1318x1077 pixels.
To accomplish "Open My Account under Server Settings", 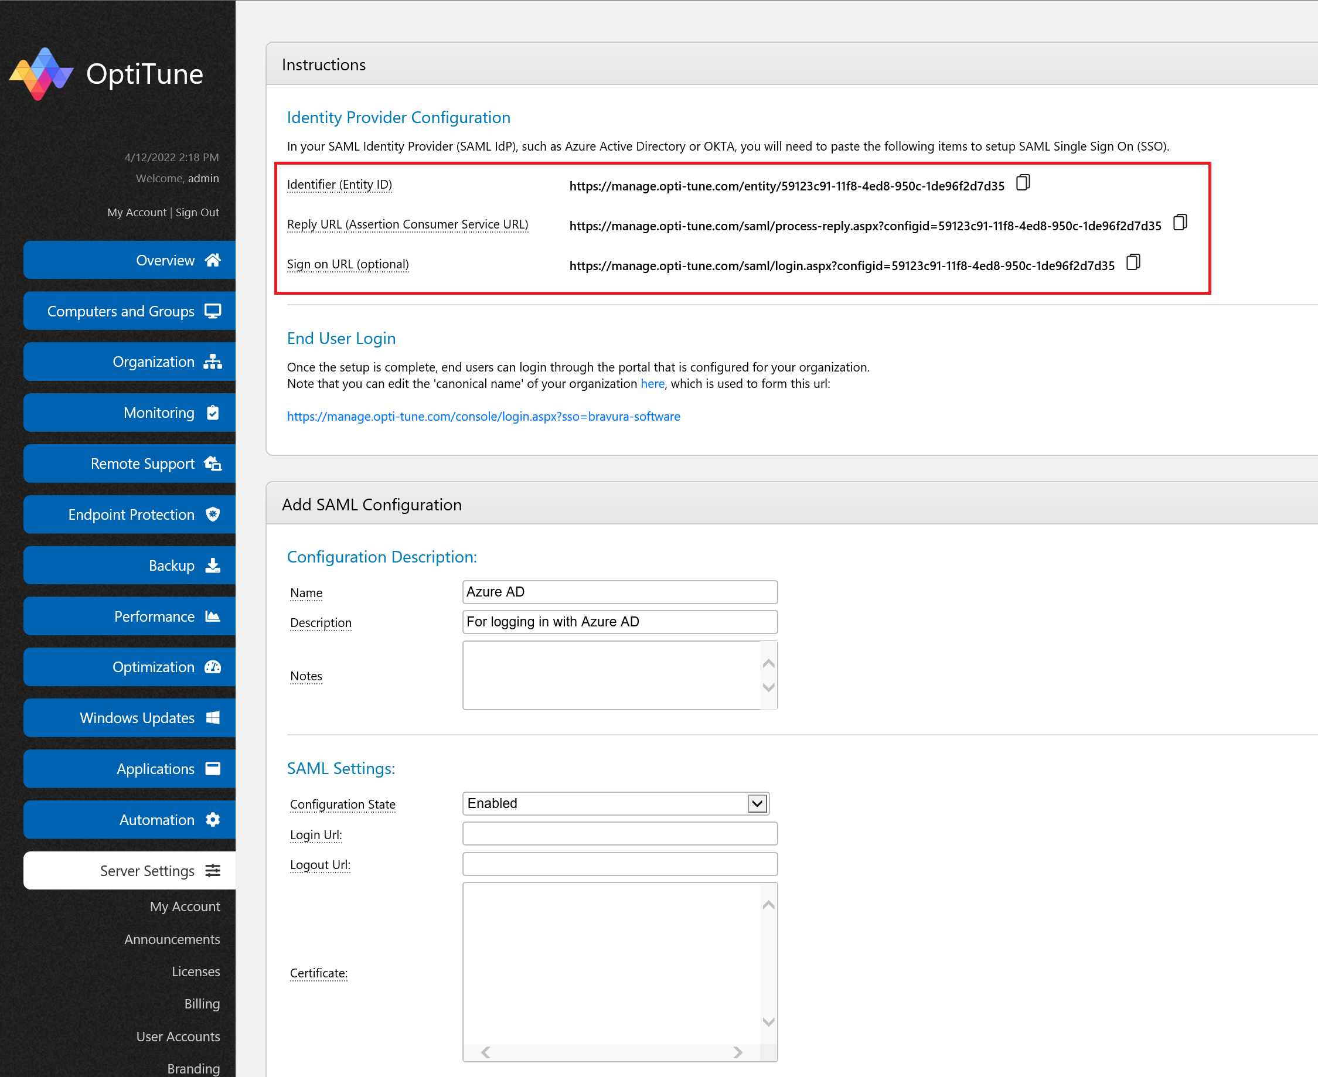I will point(185,906).
